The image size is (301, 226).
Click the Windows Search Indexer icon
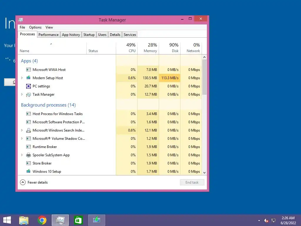(x=29, y=130)
